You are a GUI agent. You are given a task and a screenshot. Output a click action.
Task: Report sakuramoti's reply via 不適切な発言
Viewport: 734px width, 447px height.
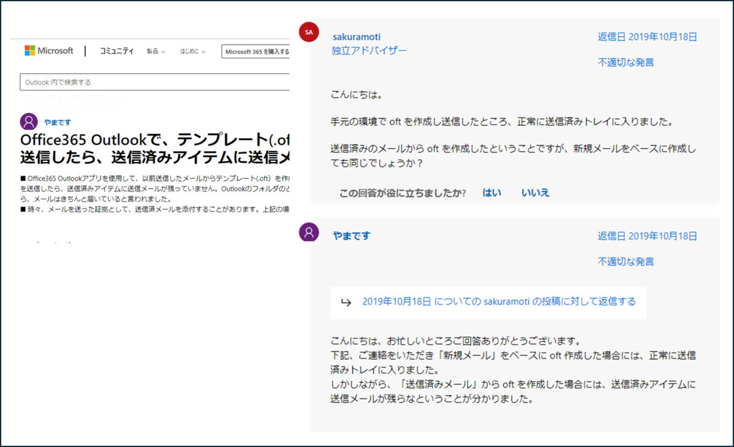coord(626,62)
